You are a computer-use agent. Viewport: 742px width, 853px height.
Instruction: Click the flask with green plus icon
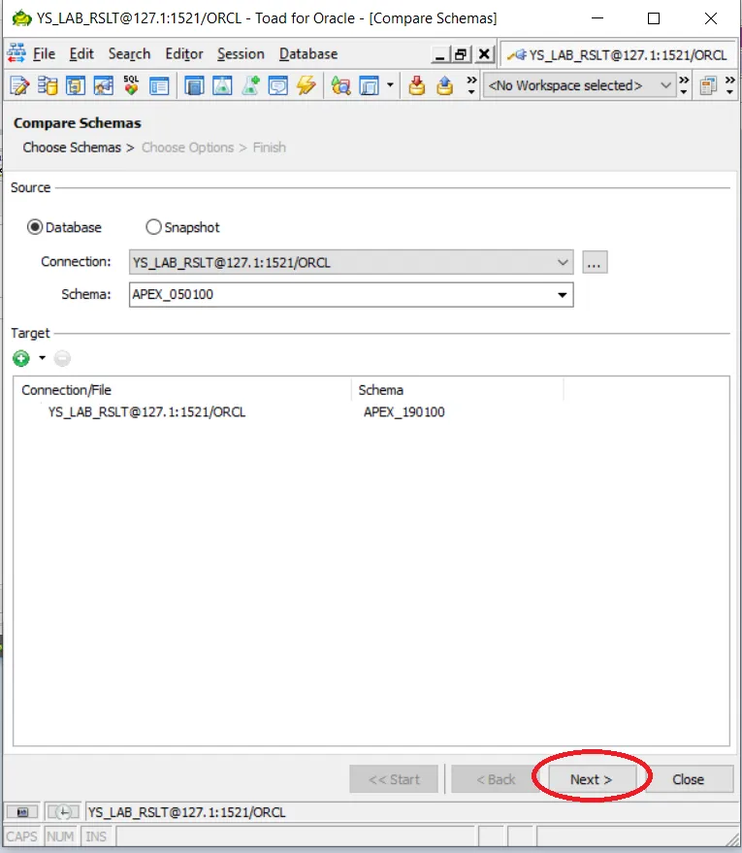(x=250, y=86)
